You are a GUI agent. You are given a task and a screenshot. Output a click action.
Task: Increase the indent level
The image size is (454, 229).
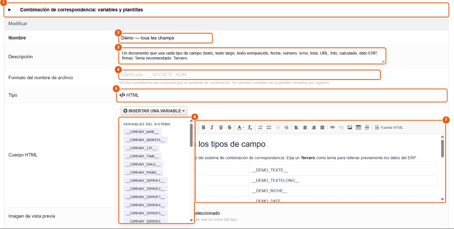pos(286,127)
